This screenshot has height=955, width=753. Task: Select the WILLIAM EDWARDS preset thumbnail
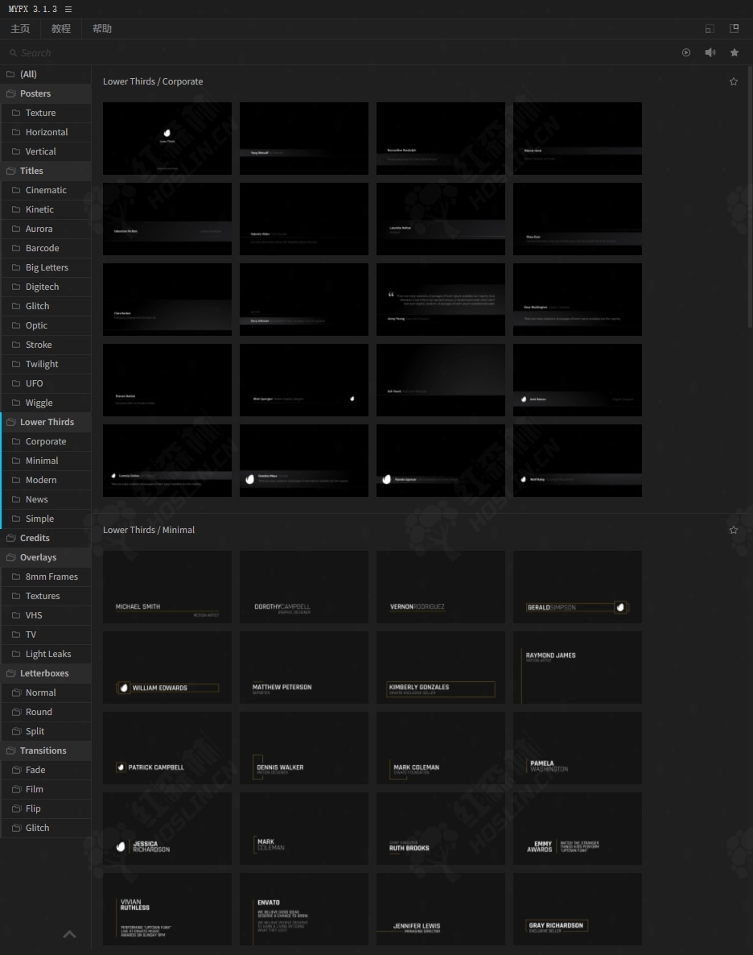(167, 668)
